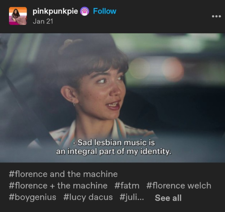Open the Jan 21 post permalink
The width and height of the screenshot is (225, 212).
click(x=43, y=21)
